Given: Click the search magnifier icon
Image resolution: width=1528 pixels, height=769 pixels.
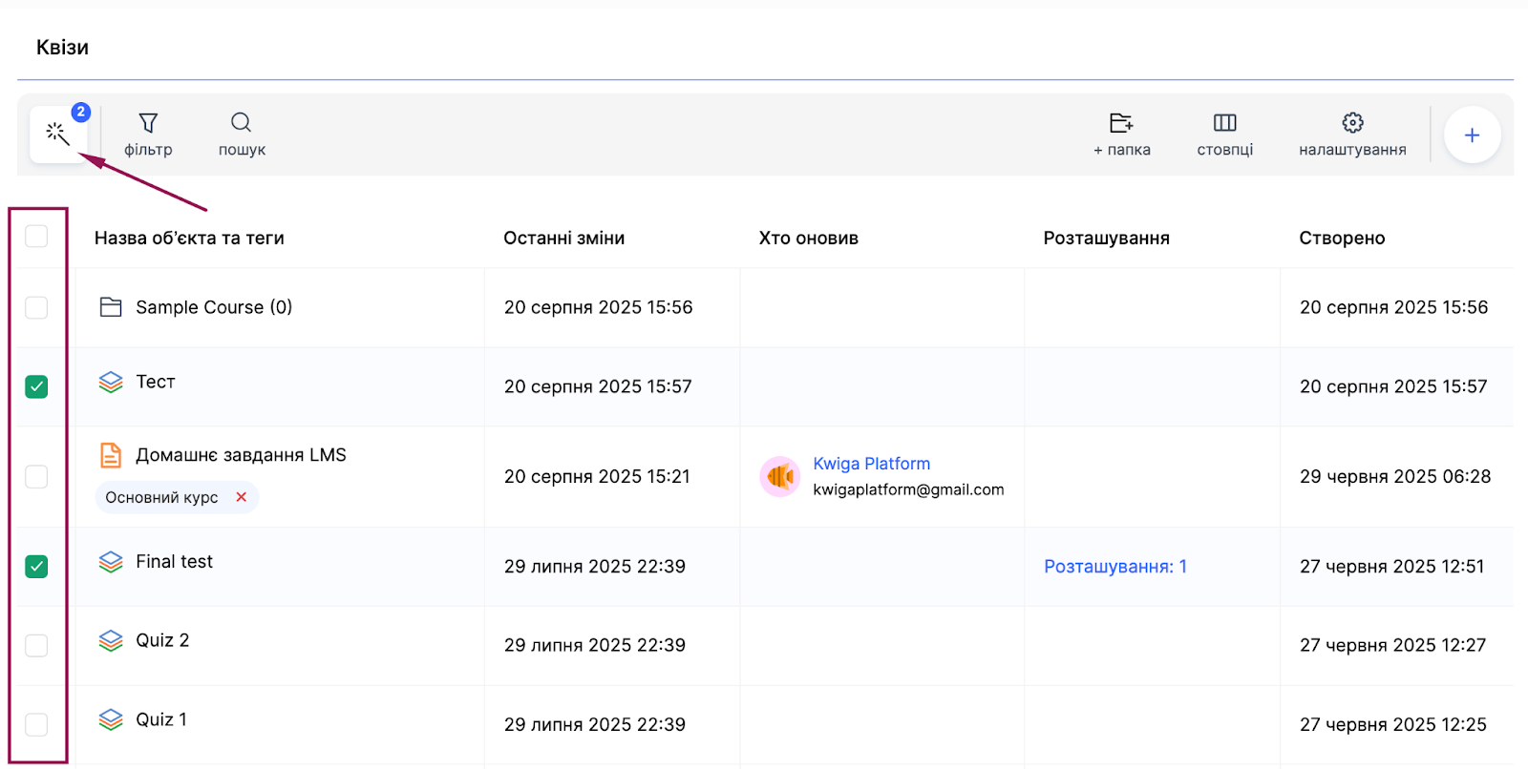Looking at the screenshot, I should [x=241, y=123].
